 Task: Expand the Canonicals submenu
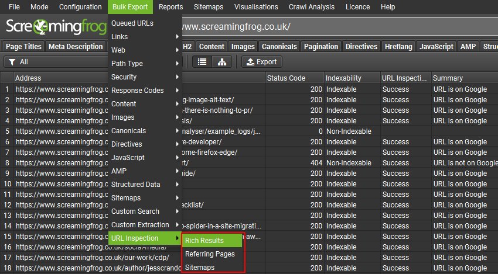[x=145, y=130]
